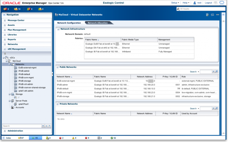Open the Help menu
229x142 pixels.
click(x=186, y=3)
